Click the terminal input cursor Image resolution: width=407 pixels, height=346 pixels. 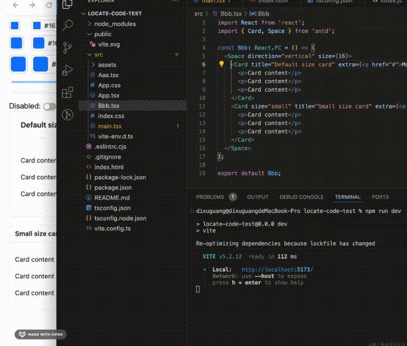(x=198, y=289)
